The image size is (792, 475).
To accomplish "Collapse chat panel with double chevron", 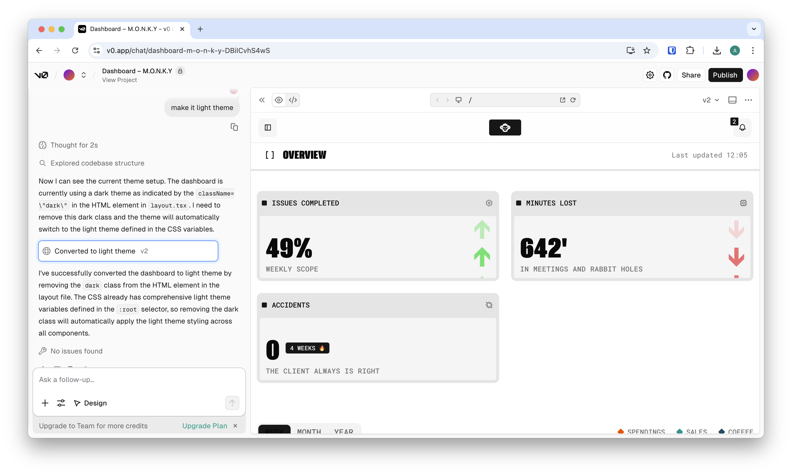I will (x=262, y=100).
